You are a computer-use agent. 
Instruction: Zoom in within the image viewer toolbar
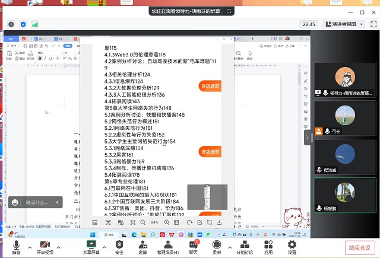[x=166, y=222]
